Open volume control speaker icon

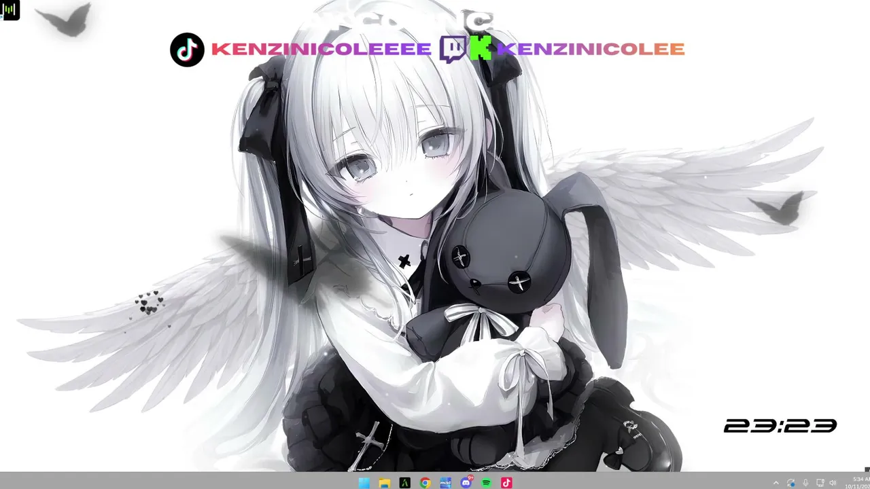click(833, 483)
